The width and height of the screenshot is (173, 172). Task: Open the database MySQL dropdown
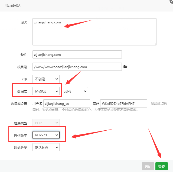[x=46, y=91]
